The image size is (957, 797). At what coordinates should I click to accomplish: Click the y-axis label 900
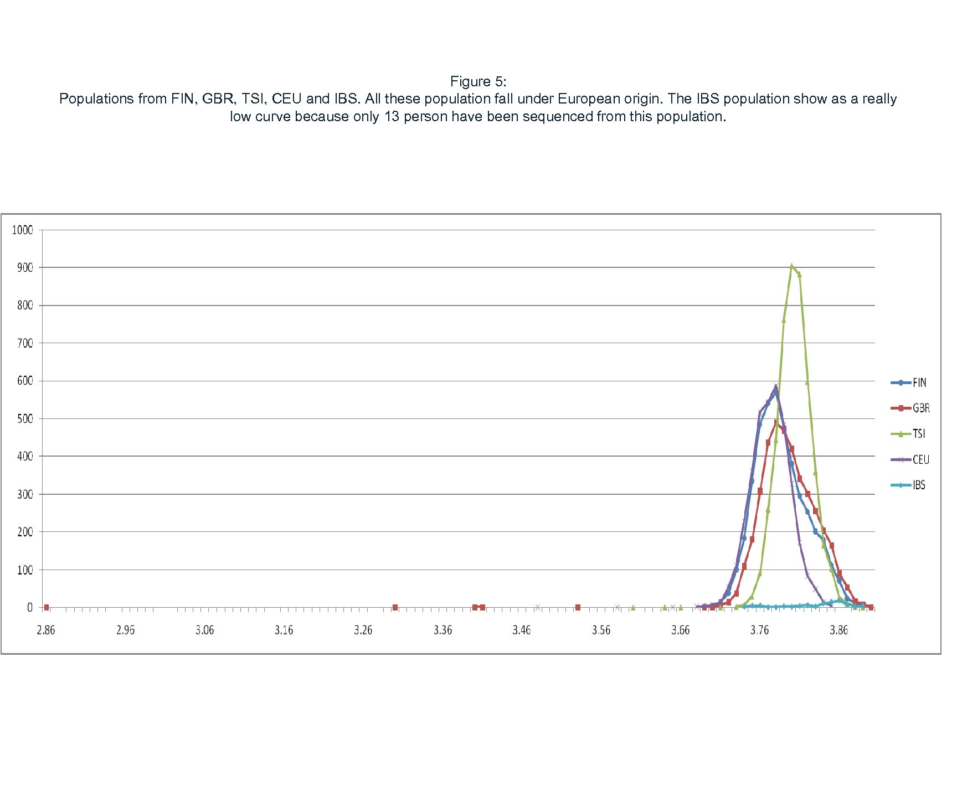click(25, 267)
